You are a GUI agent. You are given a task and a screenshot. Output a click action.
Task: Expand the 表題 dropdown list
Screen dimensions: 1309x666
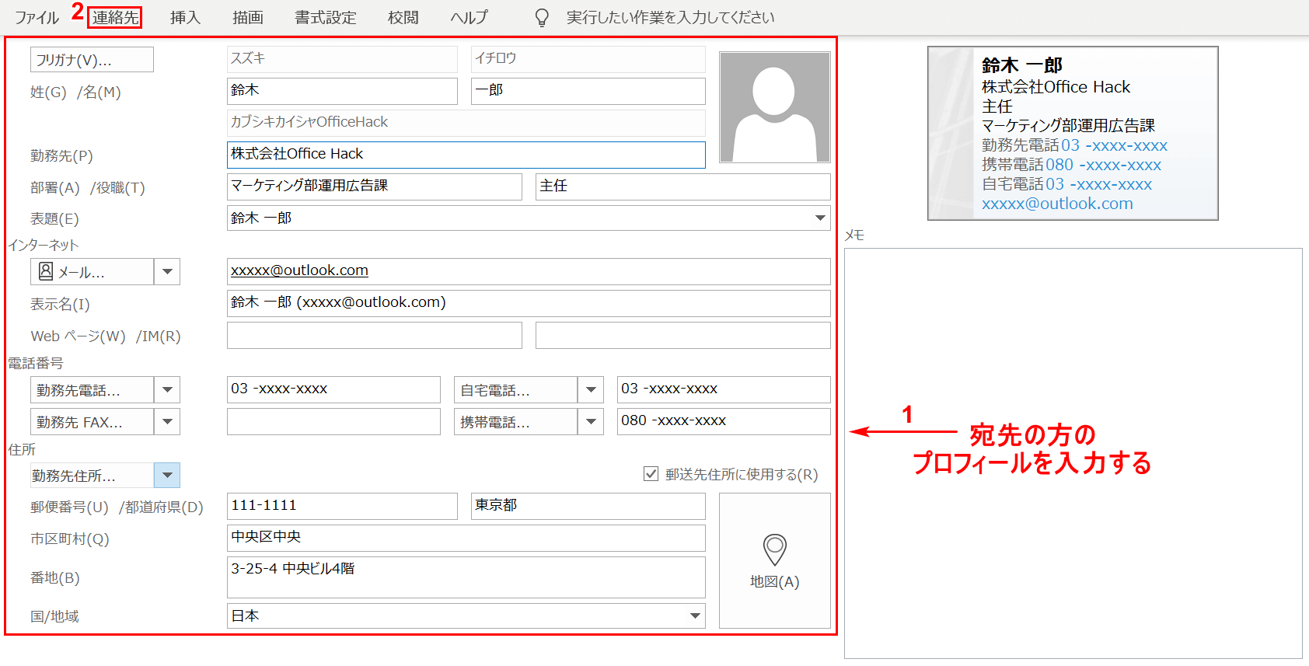820,218
